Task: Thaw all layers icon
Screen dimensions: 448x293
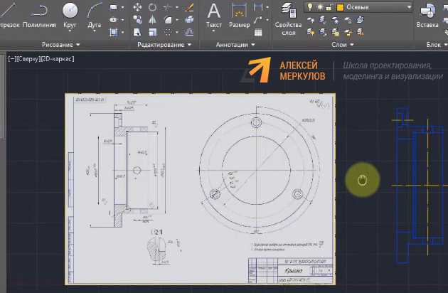Action: (336, 32)
